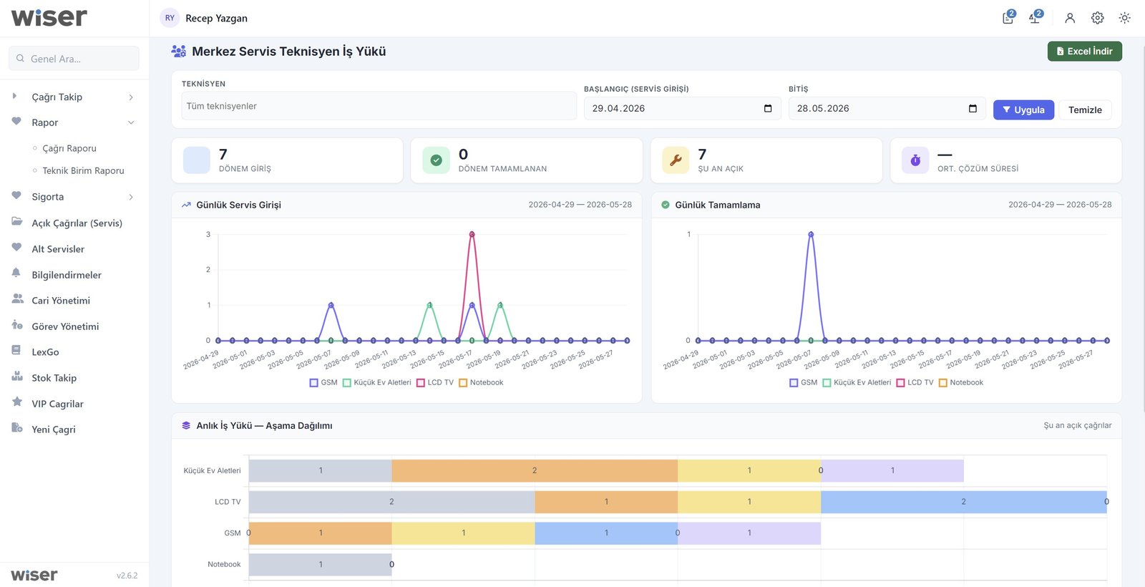Open calendar picker in Bitiş date field

(973, 108)
